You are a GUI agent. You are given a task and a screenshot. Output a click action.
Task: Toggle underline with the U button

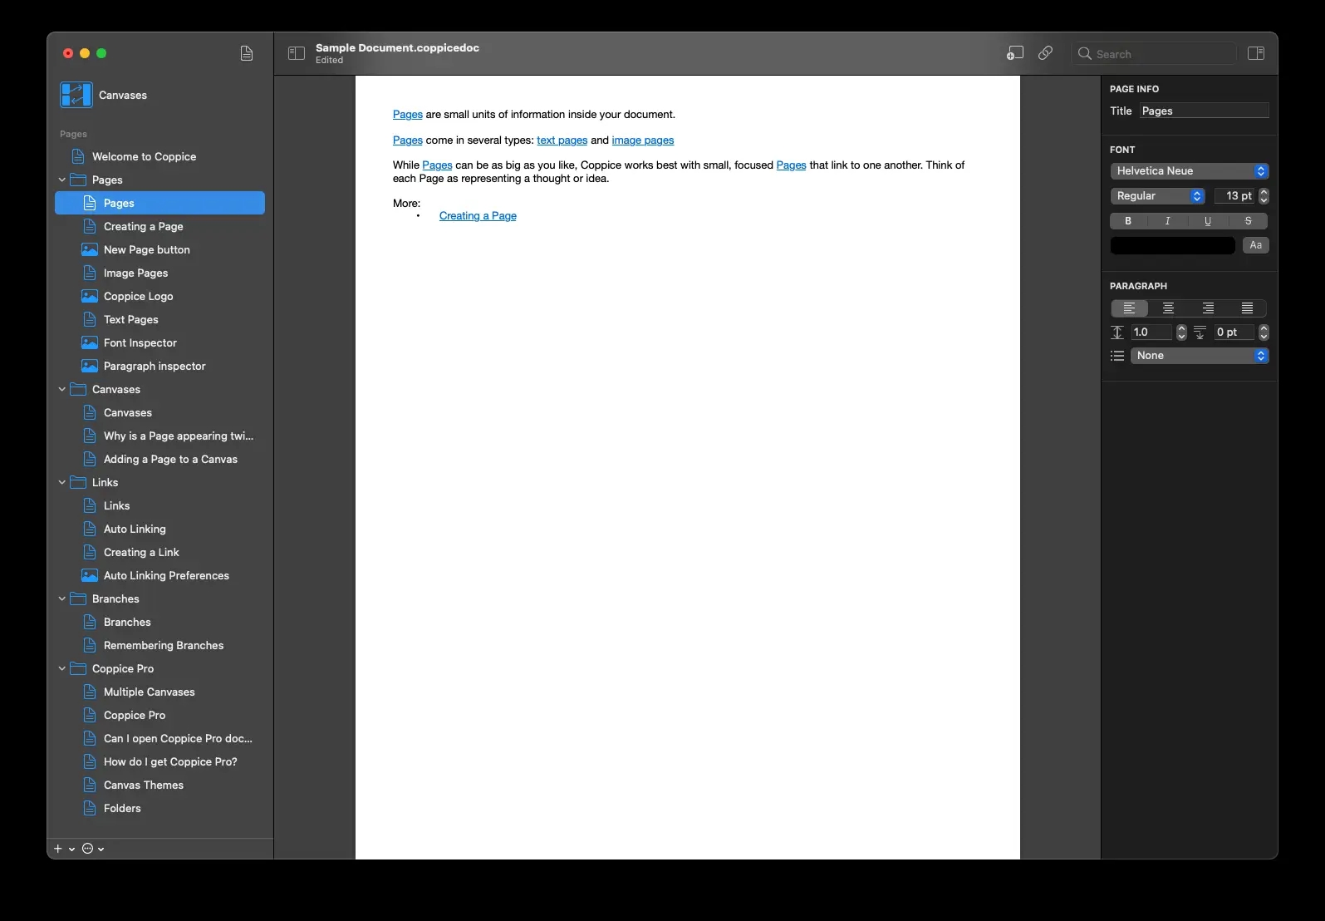click(1208, 221)
